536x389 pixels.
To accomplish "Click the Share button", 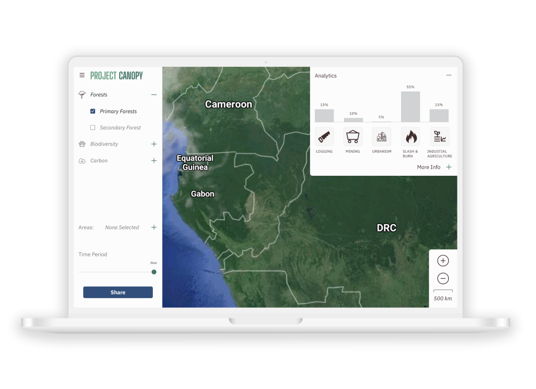I will pyautogui.click(x=118, y=292).
